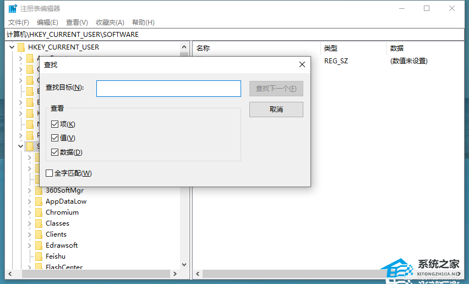Open the 收藏夹(A) menu

point(110,23)
